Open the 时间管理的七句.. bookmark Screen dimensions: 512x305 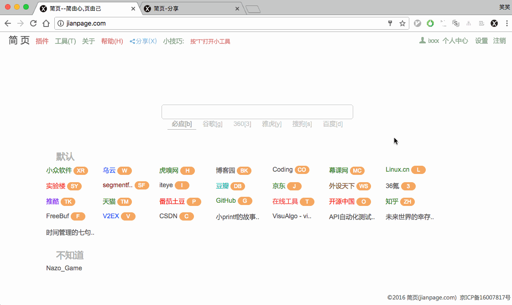click(70, 232)
